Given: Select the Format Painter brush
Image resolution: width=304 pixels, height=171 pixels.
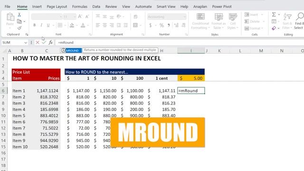Looking at the screenshot, I should pyautogui.click(x=19, y=28).
